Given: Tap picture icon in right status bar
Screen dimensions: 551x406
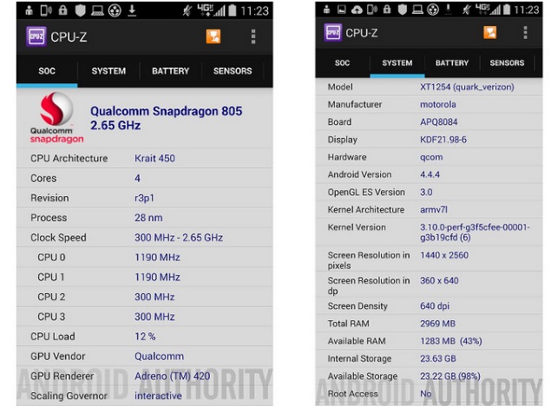Looking at the screenshot, I should click(342, 10).
